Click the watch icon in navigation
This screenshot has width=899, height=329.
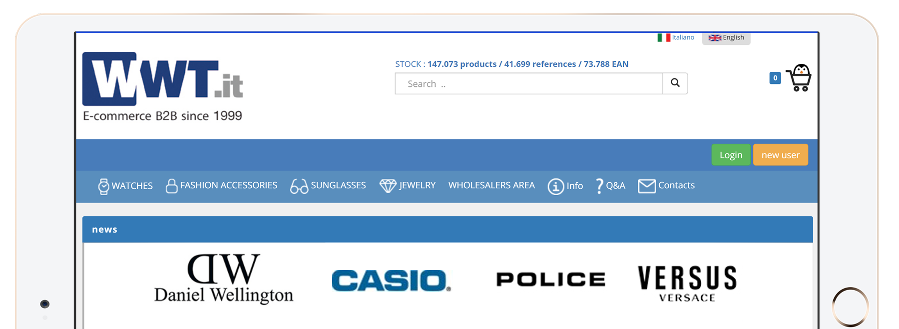[103, 186]
